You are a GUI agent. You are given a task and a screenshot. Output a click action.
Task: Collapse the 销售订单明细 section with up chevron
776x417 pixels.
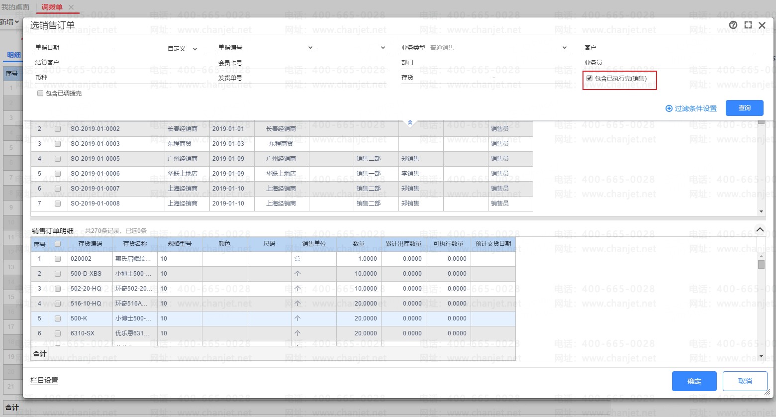[760, 229]
